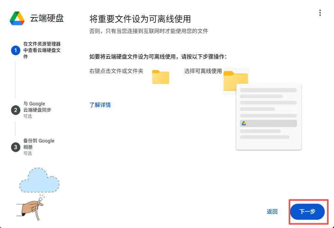Click the small folder icon beside 右键点击文件或文件夹
This screenshot has height=228, width=334.
160,77
